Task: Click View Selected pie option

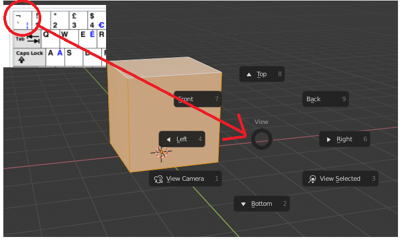Action: coord(340,179)
